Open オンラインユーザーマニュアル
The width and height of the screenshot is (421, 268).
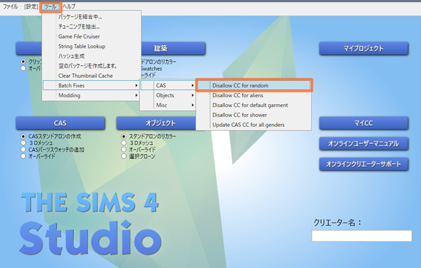(x=364, y=144)
